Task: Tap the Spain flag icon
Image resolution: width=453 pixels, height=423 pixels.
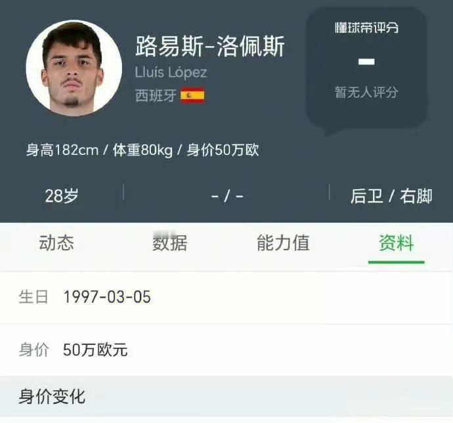Action: pos(192,95)
